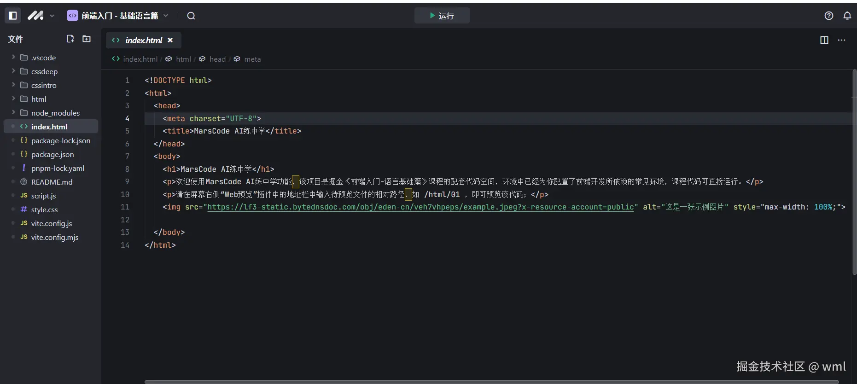This screenshot has width=857, height=384.
Task: Click line number 4 in the gutter
Action: [127, 118]
